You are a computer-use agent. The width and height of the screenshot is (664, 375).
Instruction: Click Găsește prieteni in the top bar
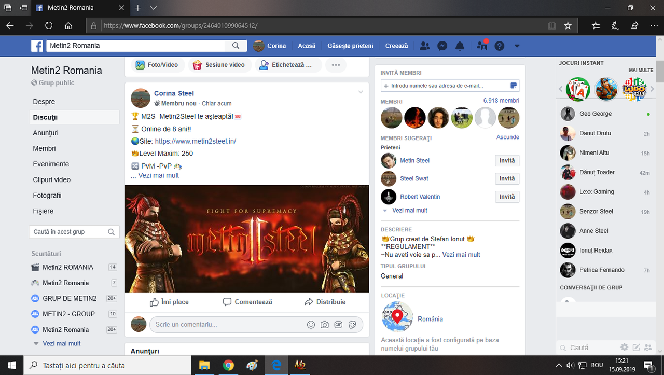tap(350, 46)
